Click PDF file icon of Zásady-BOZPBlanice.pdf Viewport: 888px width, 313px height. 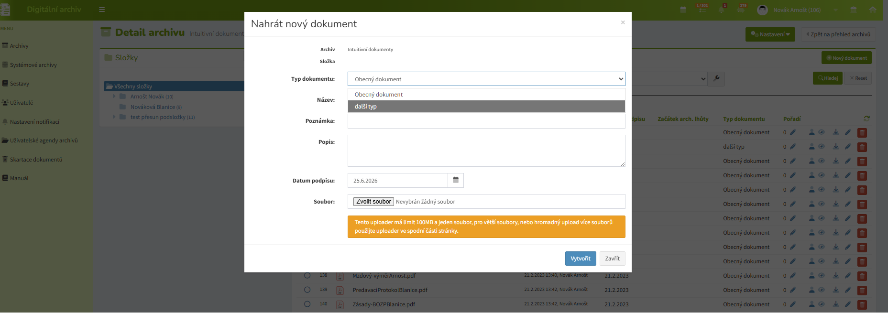point(340,304)
